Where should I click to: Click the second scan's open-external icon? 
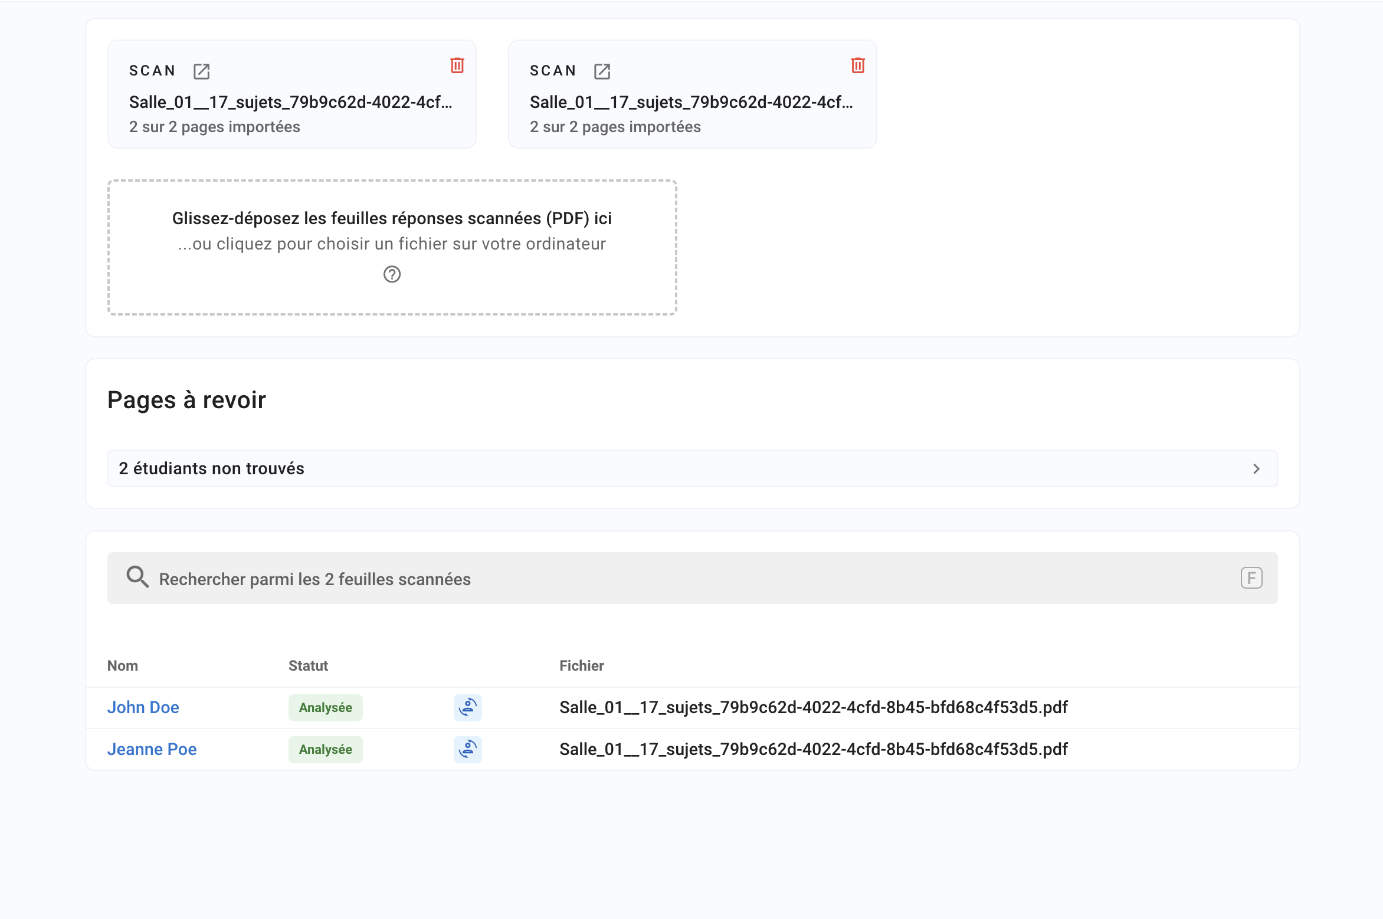click(x=602, y=71)
